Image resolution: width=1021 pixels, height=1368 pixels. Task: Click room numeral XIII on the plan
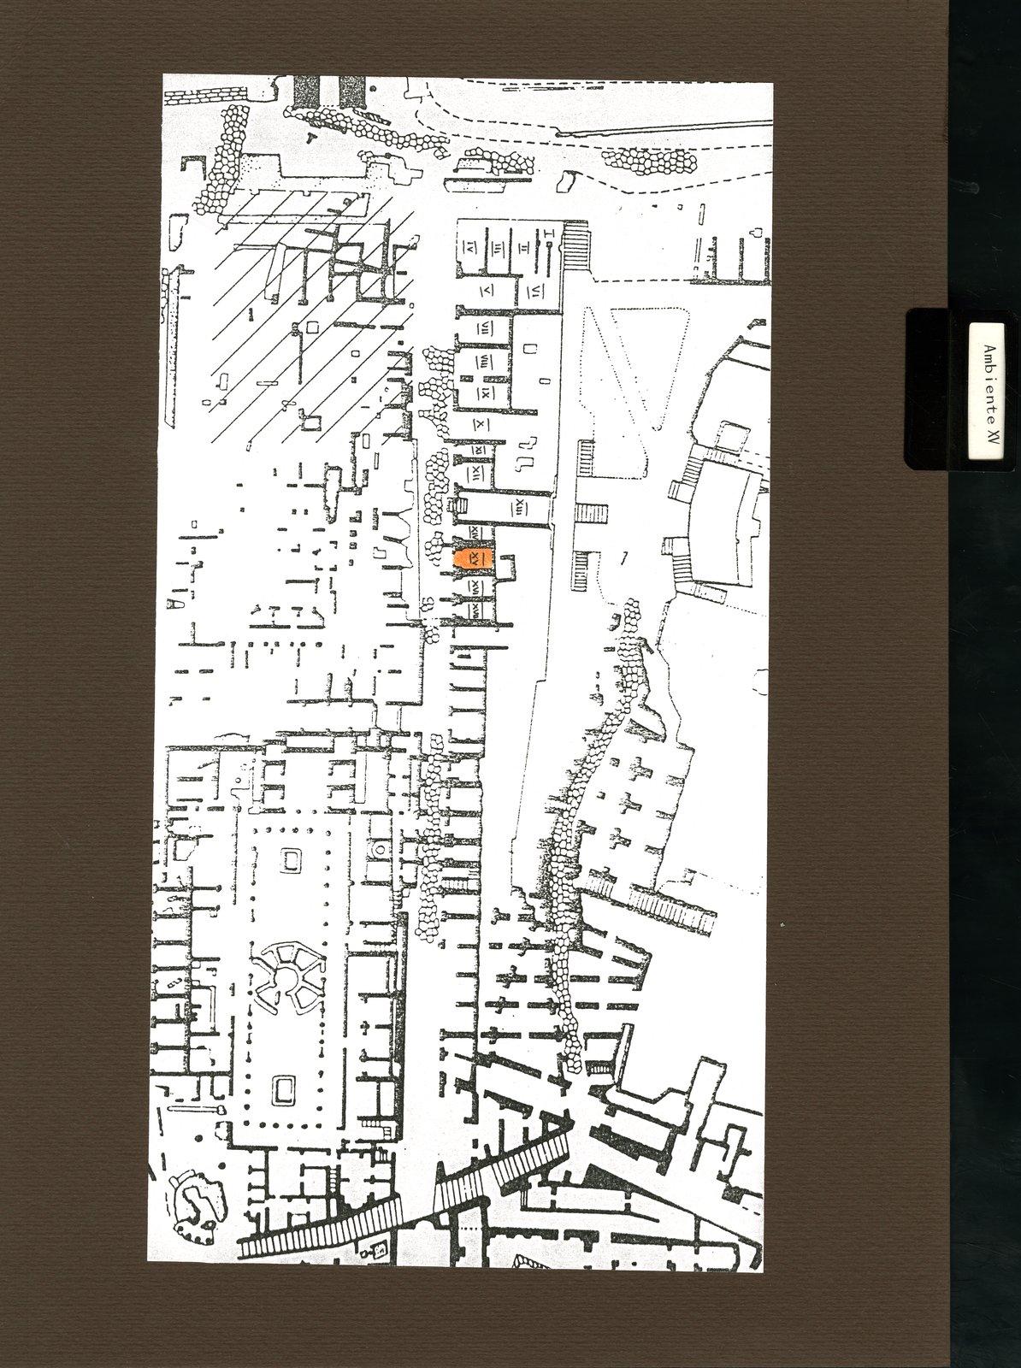(521, 508)
